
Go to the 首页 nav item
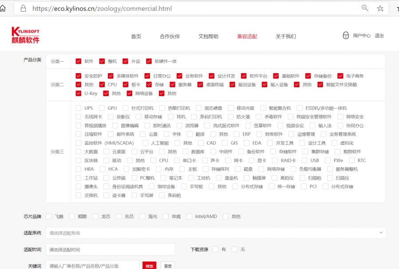pyautogui.click(x=136, y=36)
